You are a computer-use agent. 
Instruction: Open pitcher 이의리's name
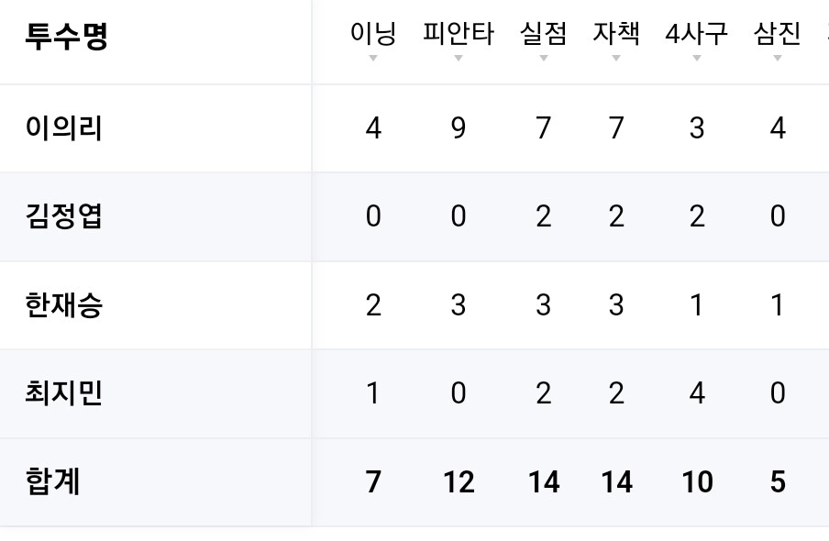pos(63,128)
